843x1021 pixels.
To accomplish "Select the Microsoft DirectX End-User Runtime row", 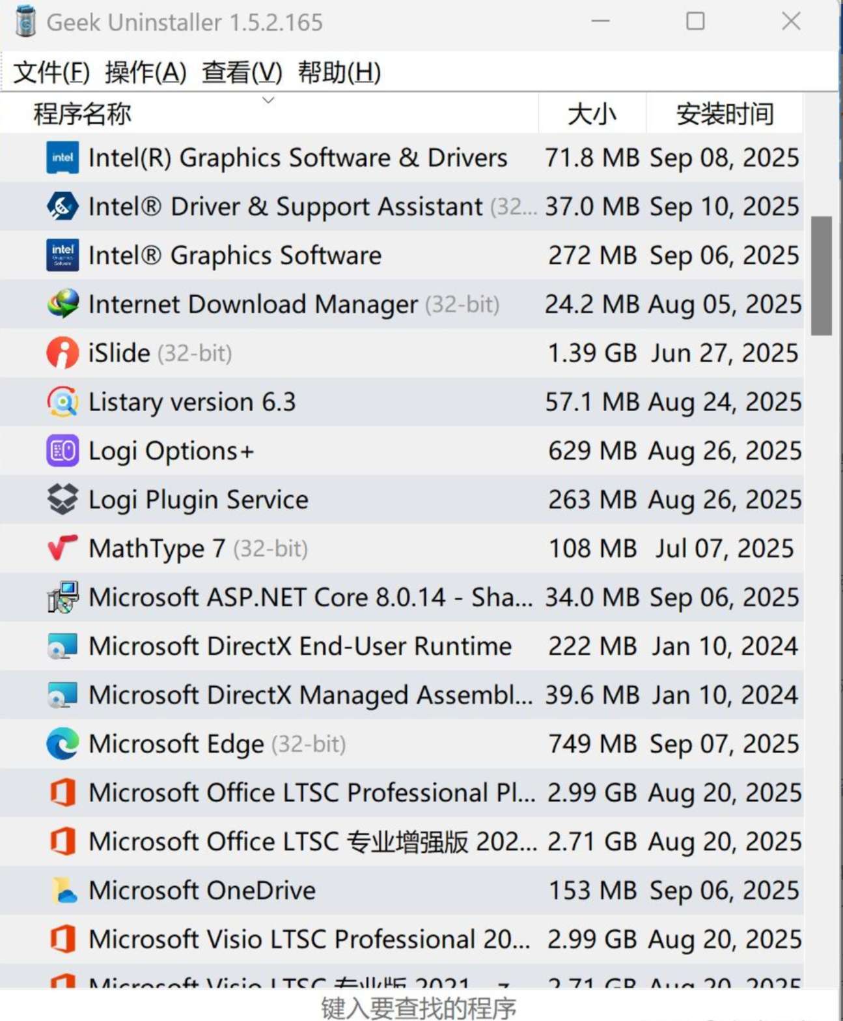I will (x=299, y=646).
